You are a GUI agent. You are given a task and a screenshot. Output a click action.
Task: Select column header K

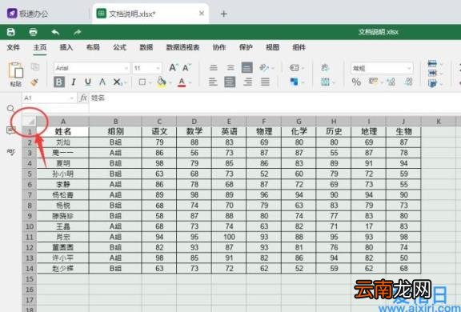[439, 121]
